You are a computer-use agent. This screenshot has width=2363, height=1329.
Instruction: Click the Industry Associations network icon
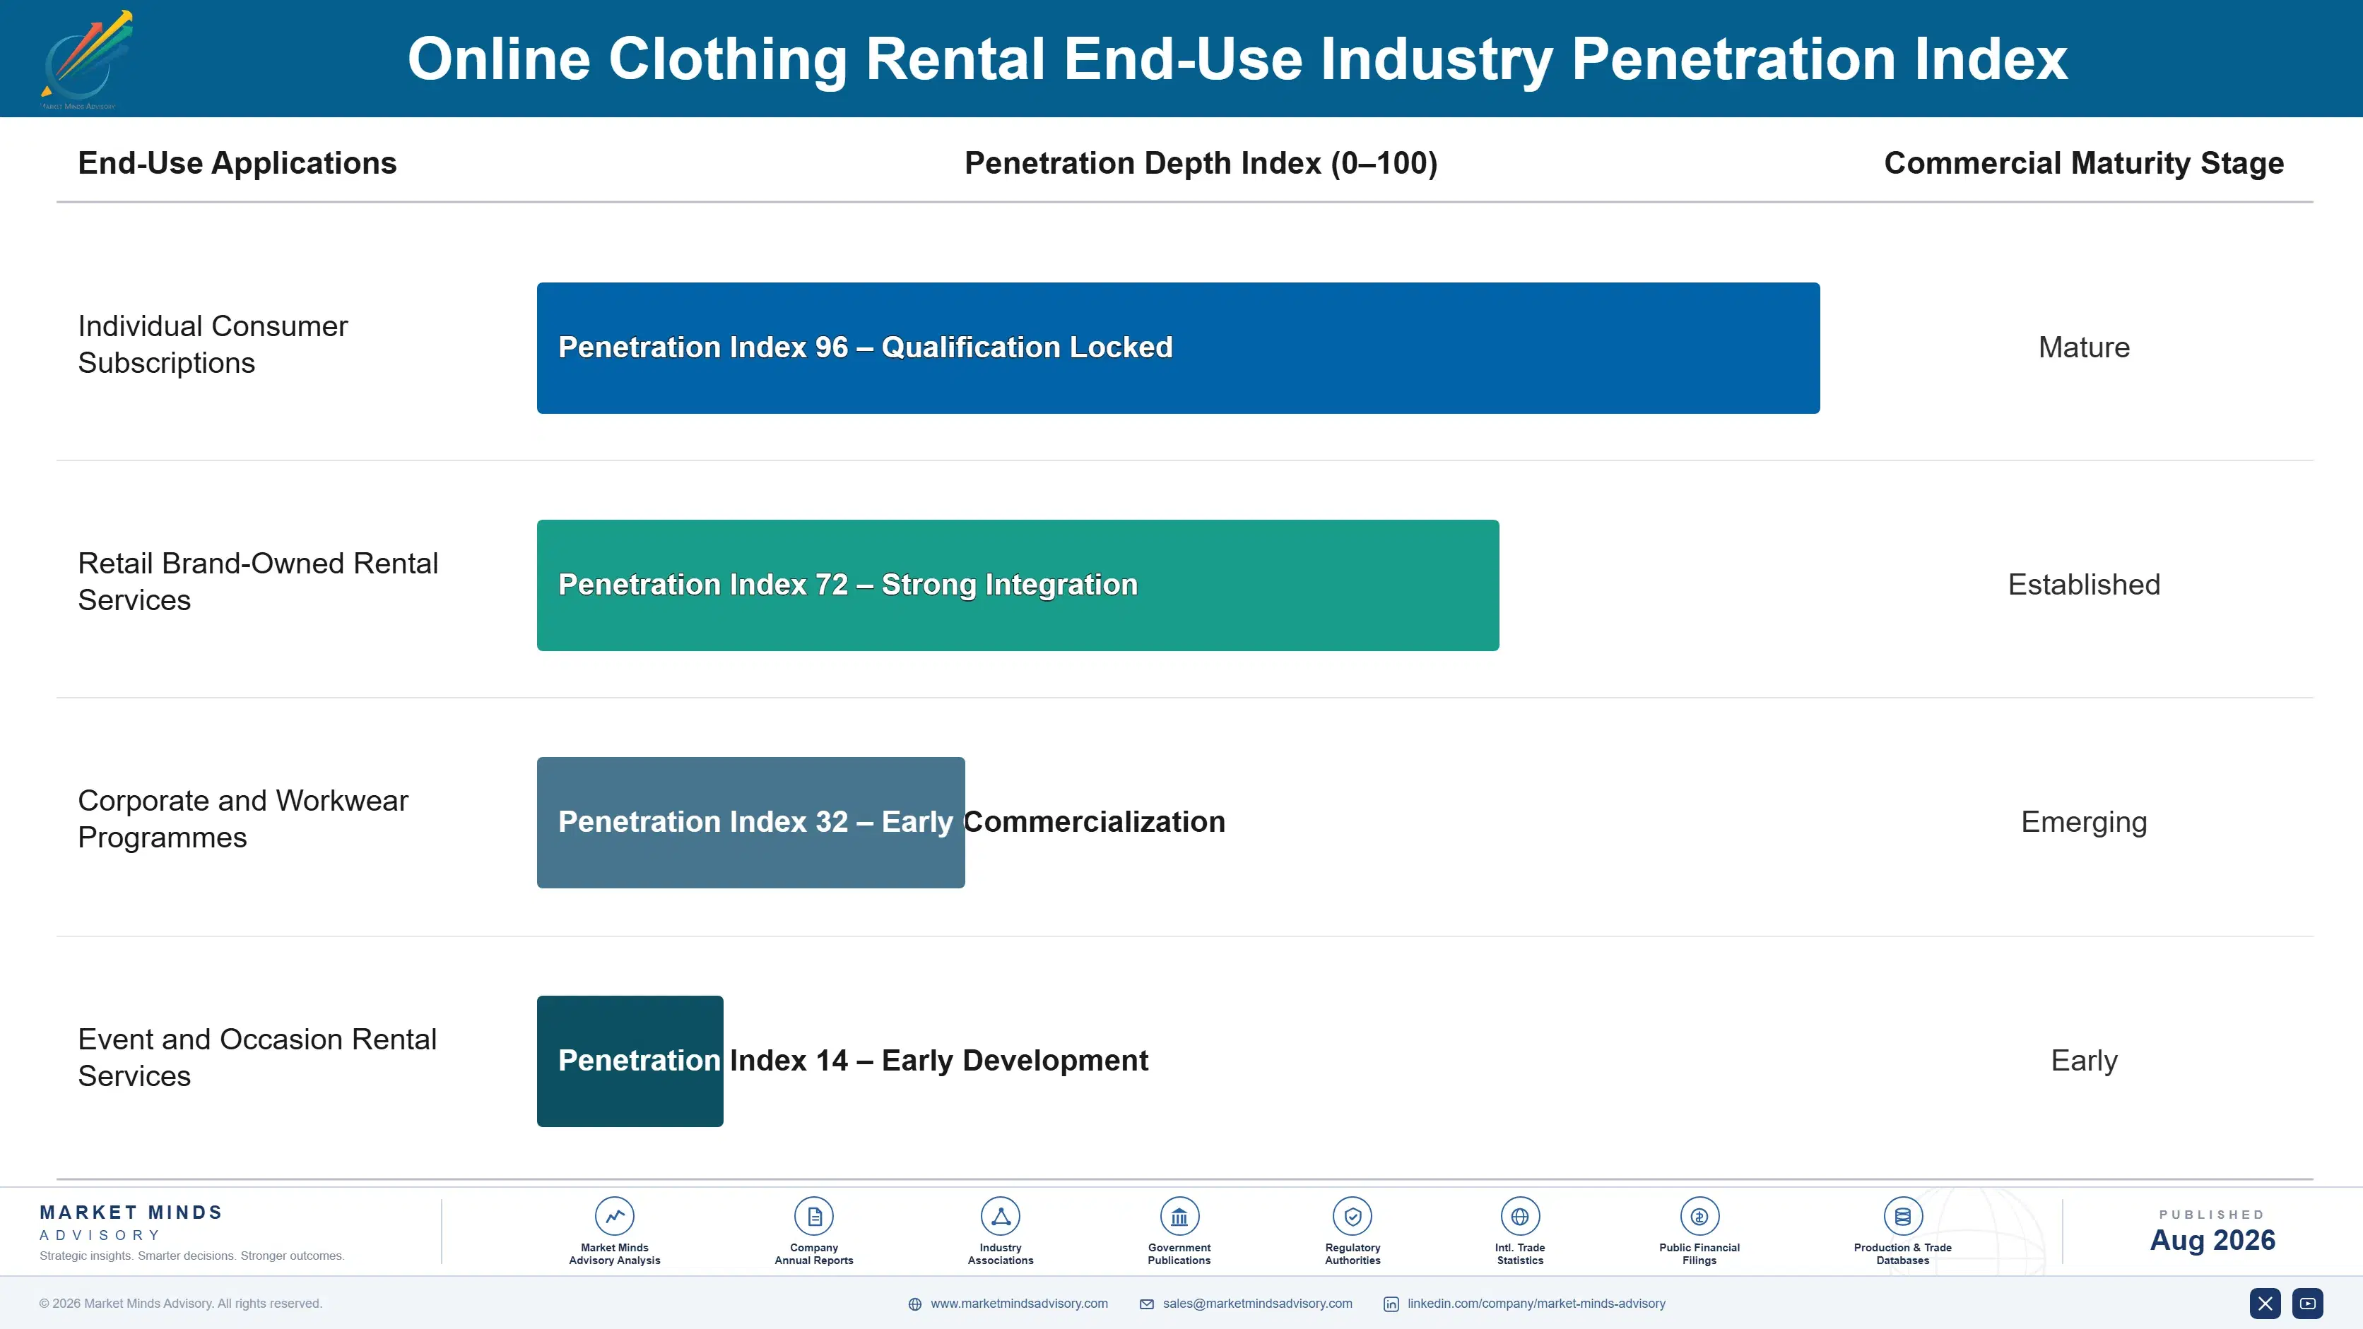[x=1001, y=1216]
